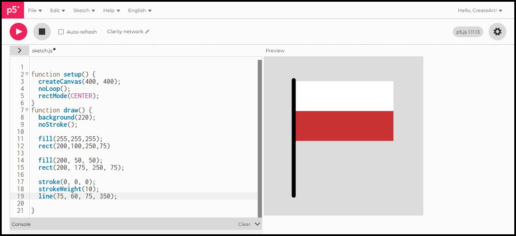Viewport: 516px width, 236px height.
Task: Click the sketch name Clarity network
Action: (x=125, y=31)
